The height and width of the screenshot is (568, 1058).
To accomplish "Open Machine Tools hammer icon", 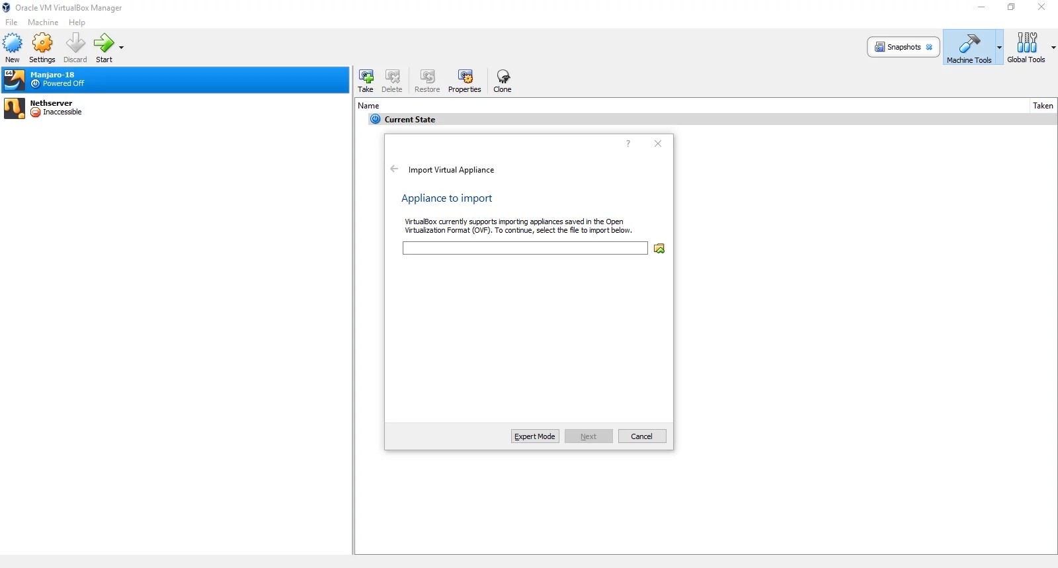I will point(969,44).
